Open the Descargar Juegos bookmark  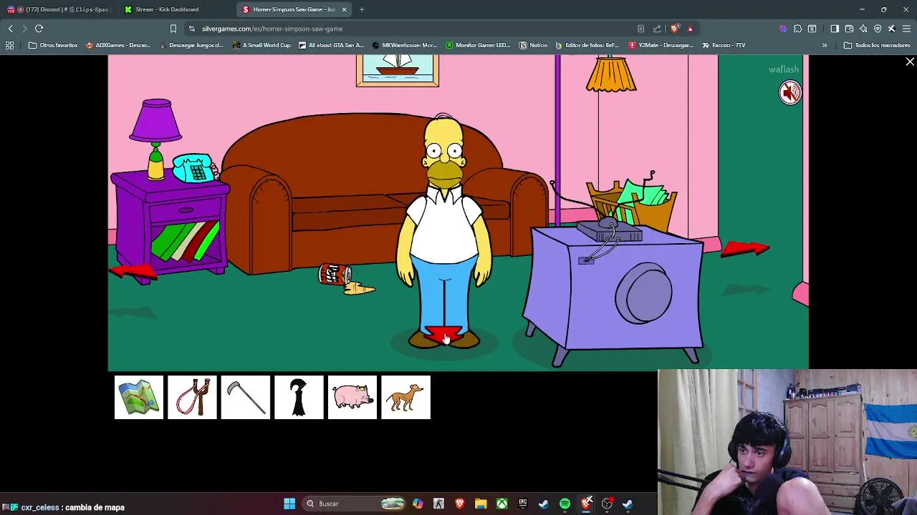pyautogui.click(x=192, y=45)
